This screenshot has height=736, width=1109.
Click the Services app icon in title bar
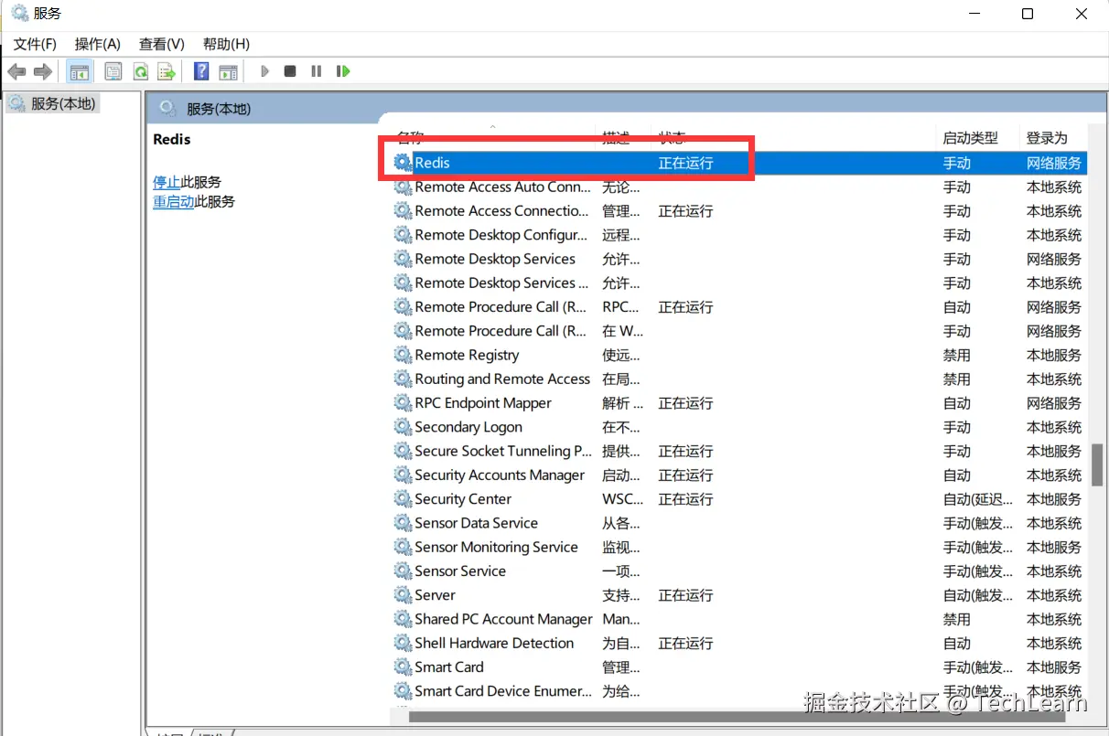[x=19, y=14]
